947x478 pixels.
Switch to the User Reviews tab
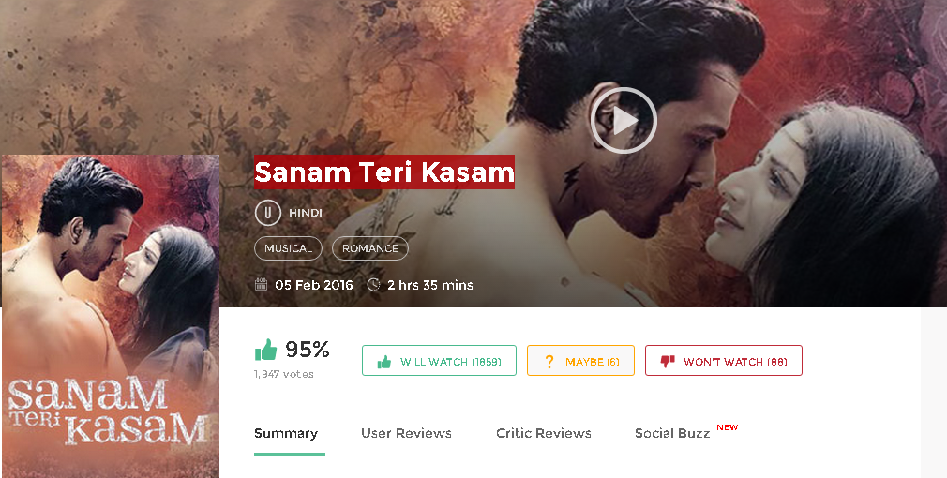coord(407,433)
